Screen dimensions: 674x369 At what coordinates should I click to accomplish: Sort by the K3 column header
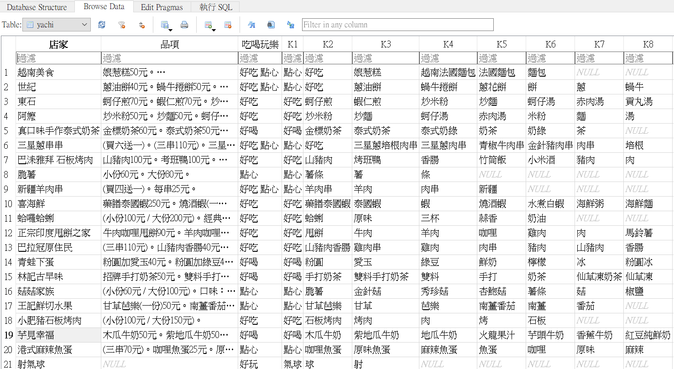coord(386,44)
